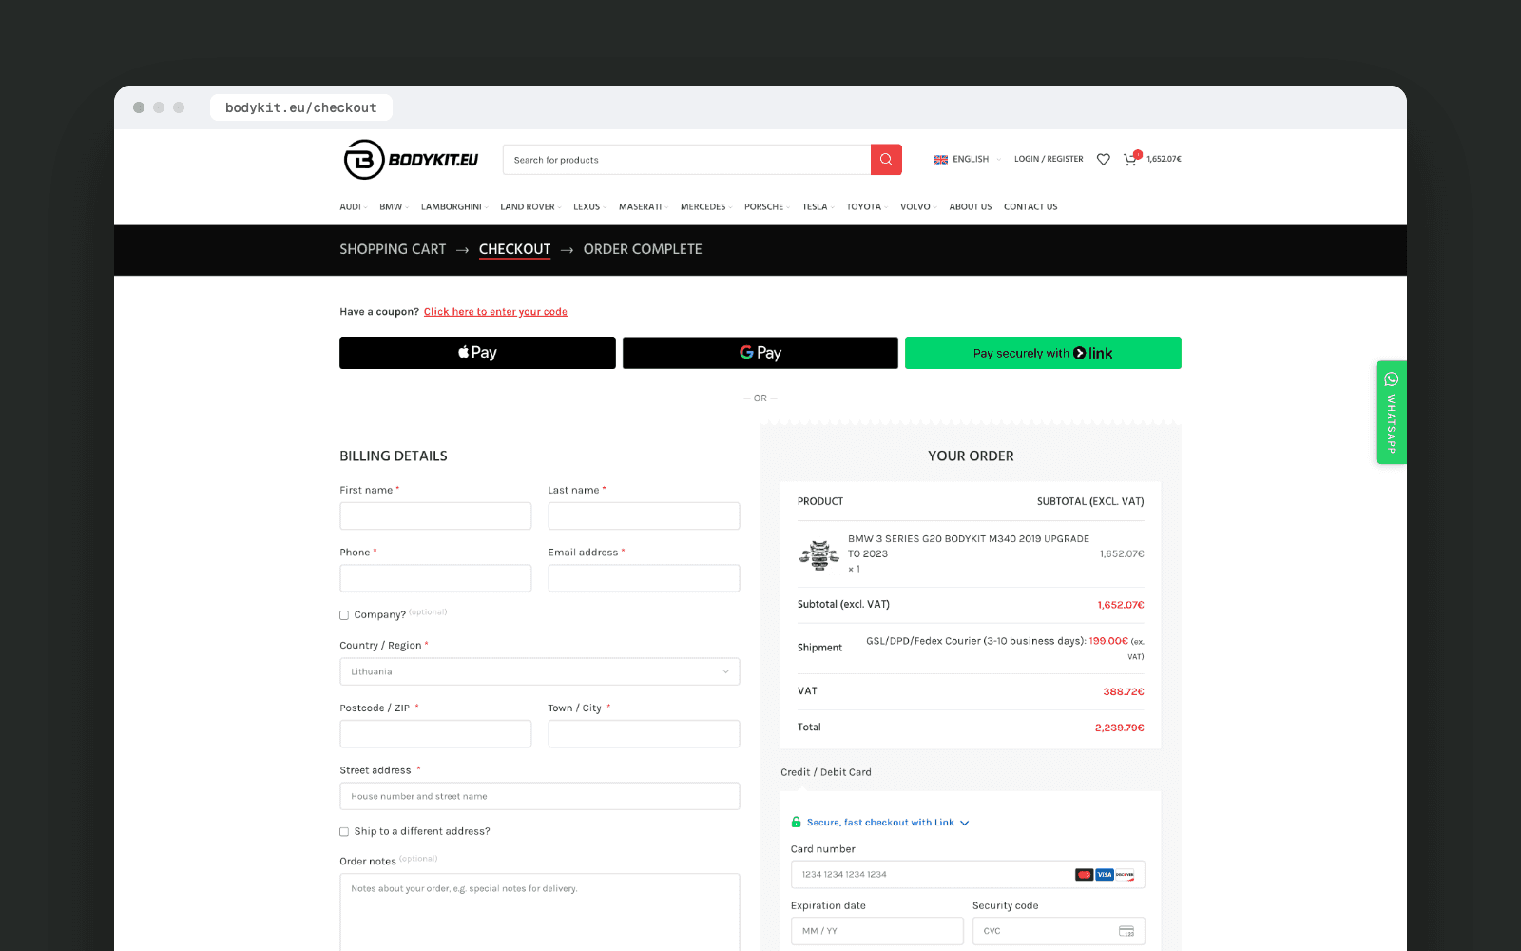Go to About Us menu item
The image size is (1521, 951).
[970, 206]
